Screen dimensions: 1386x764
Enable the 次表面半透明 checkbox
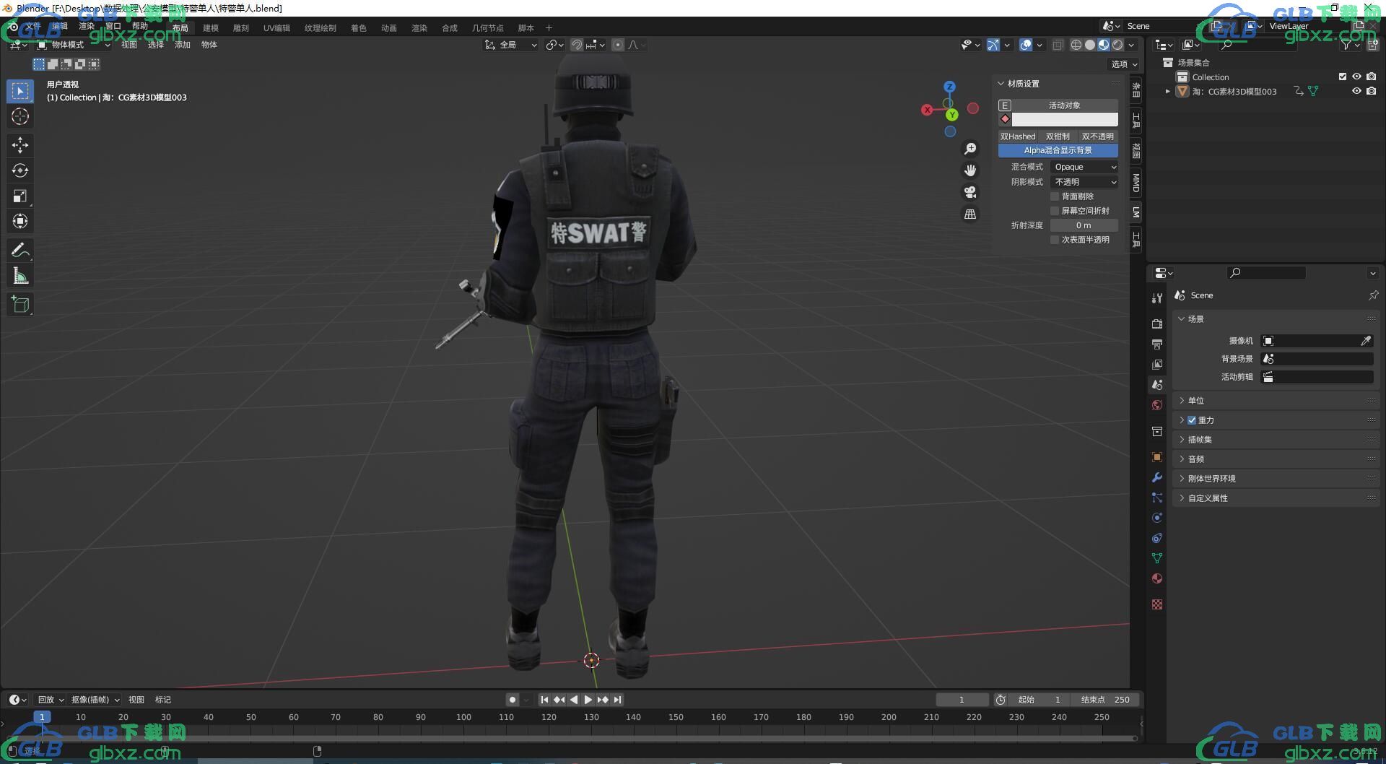tap(1055, 240)
